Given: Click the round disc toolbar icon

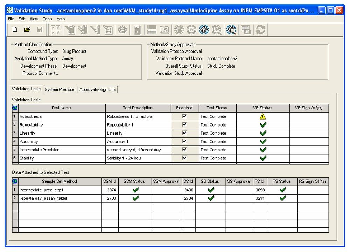Looking at the screenshot, I should pos(122,29).
